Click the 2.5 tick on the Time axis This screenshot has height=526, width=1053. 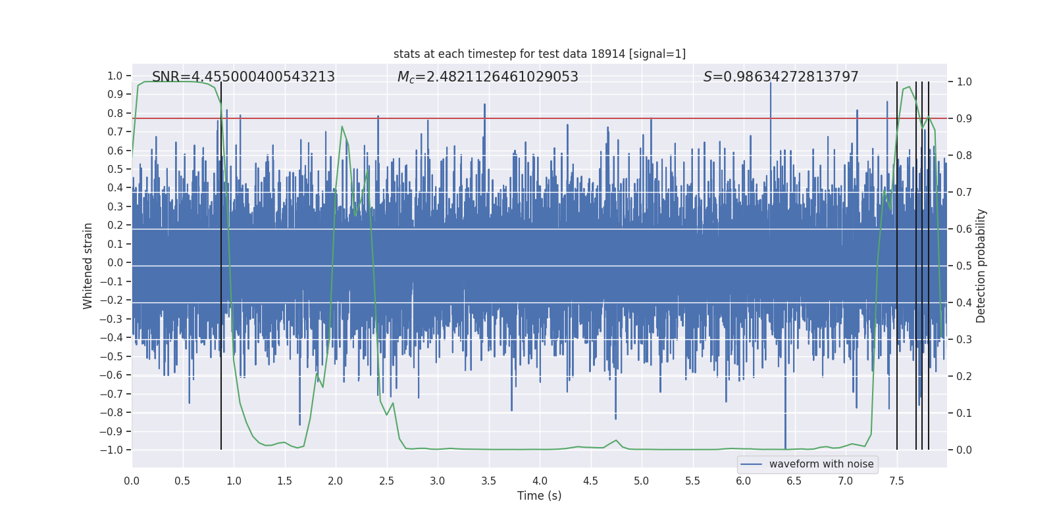[x=386, y=481]
